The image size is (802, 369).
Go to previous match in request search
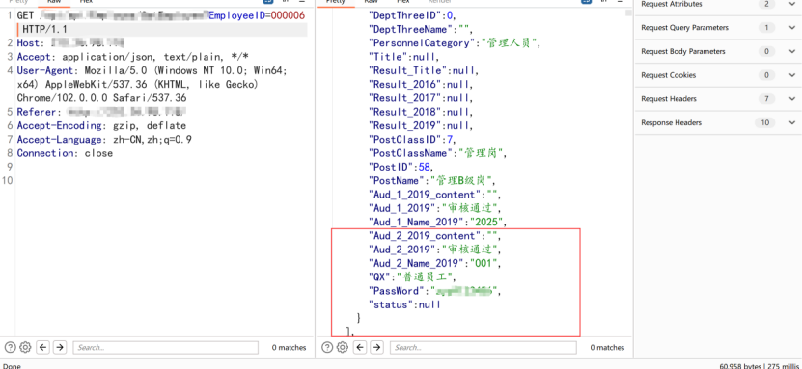tap(43, 348)
